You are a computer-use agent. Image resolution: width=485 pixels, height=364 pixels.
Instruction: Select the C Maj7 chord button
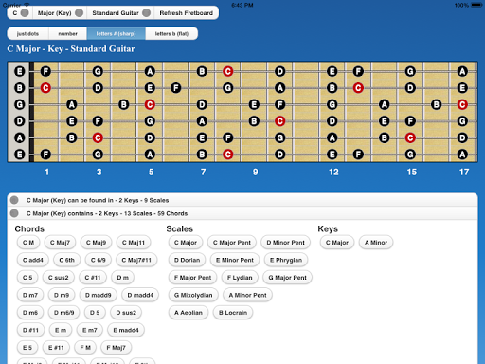60,243
